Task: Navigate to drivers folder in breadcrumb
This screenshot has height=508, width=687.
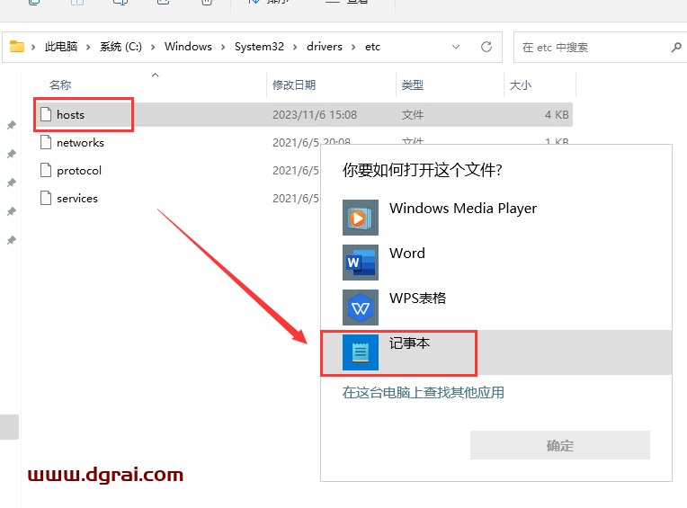Action: coord(326,47)
